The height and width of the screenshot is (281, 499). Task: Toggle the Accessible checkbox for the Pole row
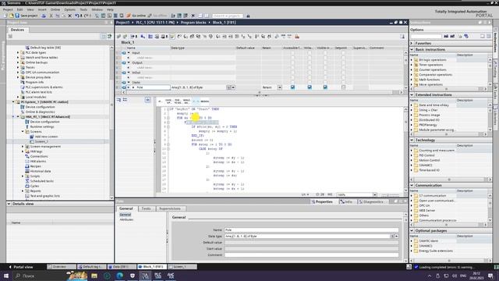coord(292,87)
